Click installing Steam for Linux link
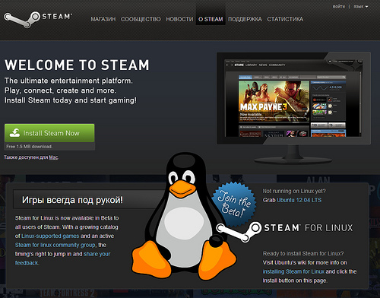 (293, 271)
